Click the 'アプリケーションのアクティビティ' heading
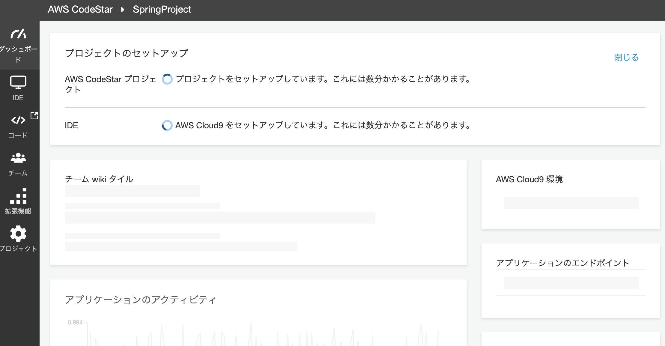 point(140,300)
